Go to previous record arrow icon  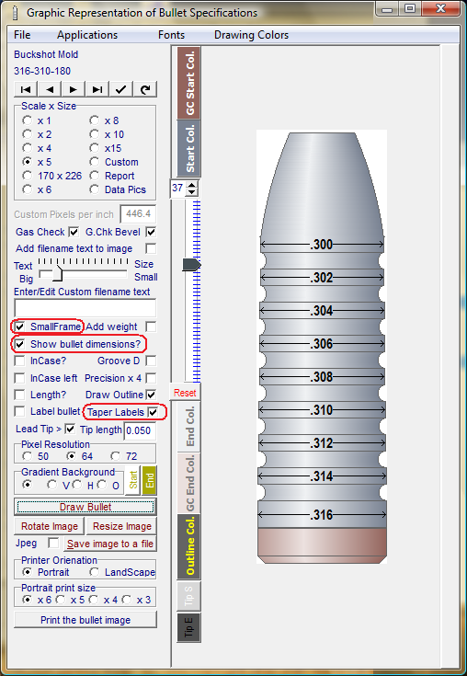[50, 89]
